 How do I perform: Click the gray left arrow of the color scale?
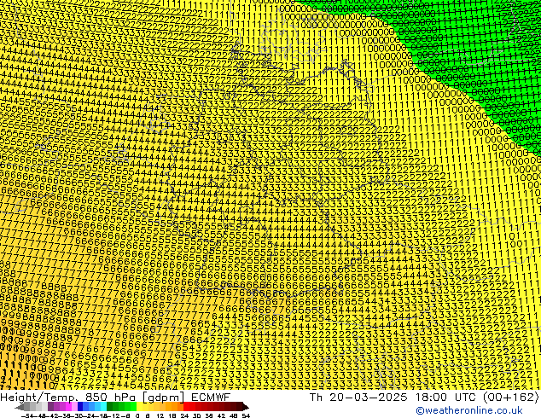point(20,407)
